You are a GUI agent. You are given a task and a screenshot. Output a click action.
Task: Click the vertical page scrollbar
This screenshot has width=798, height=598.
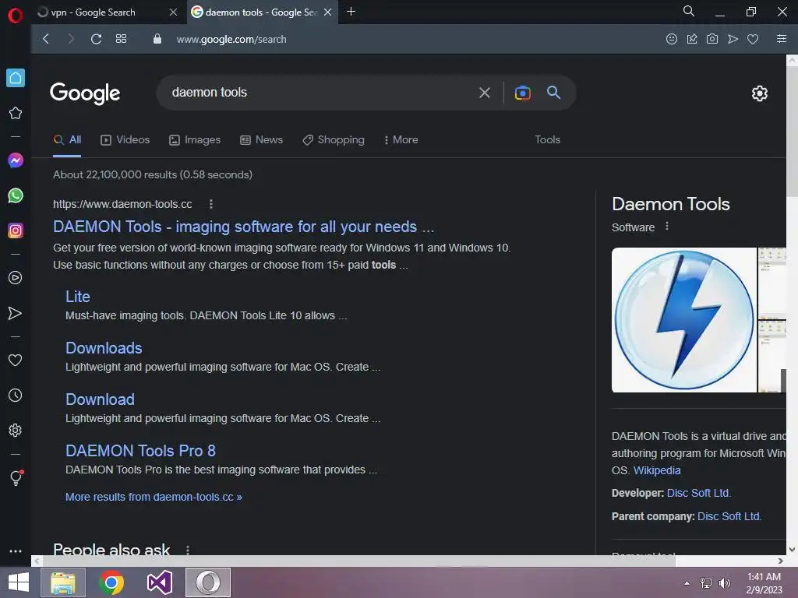pos(792,132)
